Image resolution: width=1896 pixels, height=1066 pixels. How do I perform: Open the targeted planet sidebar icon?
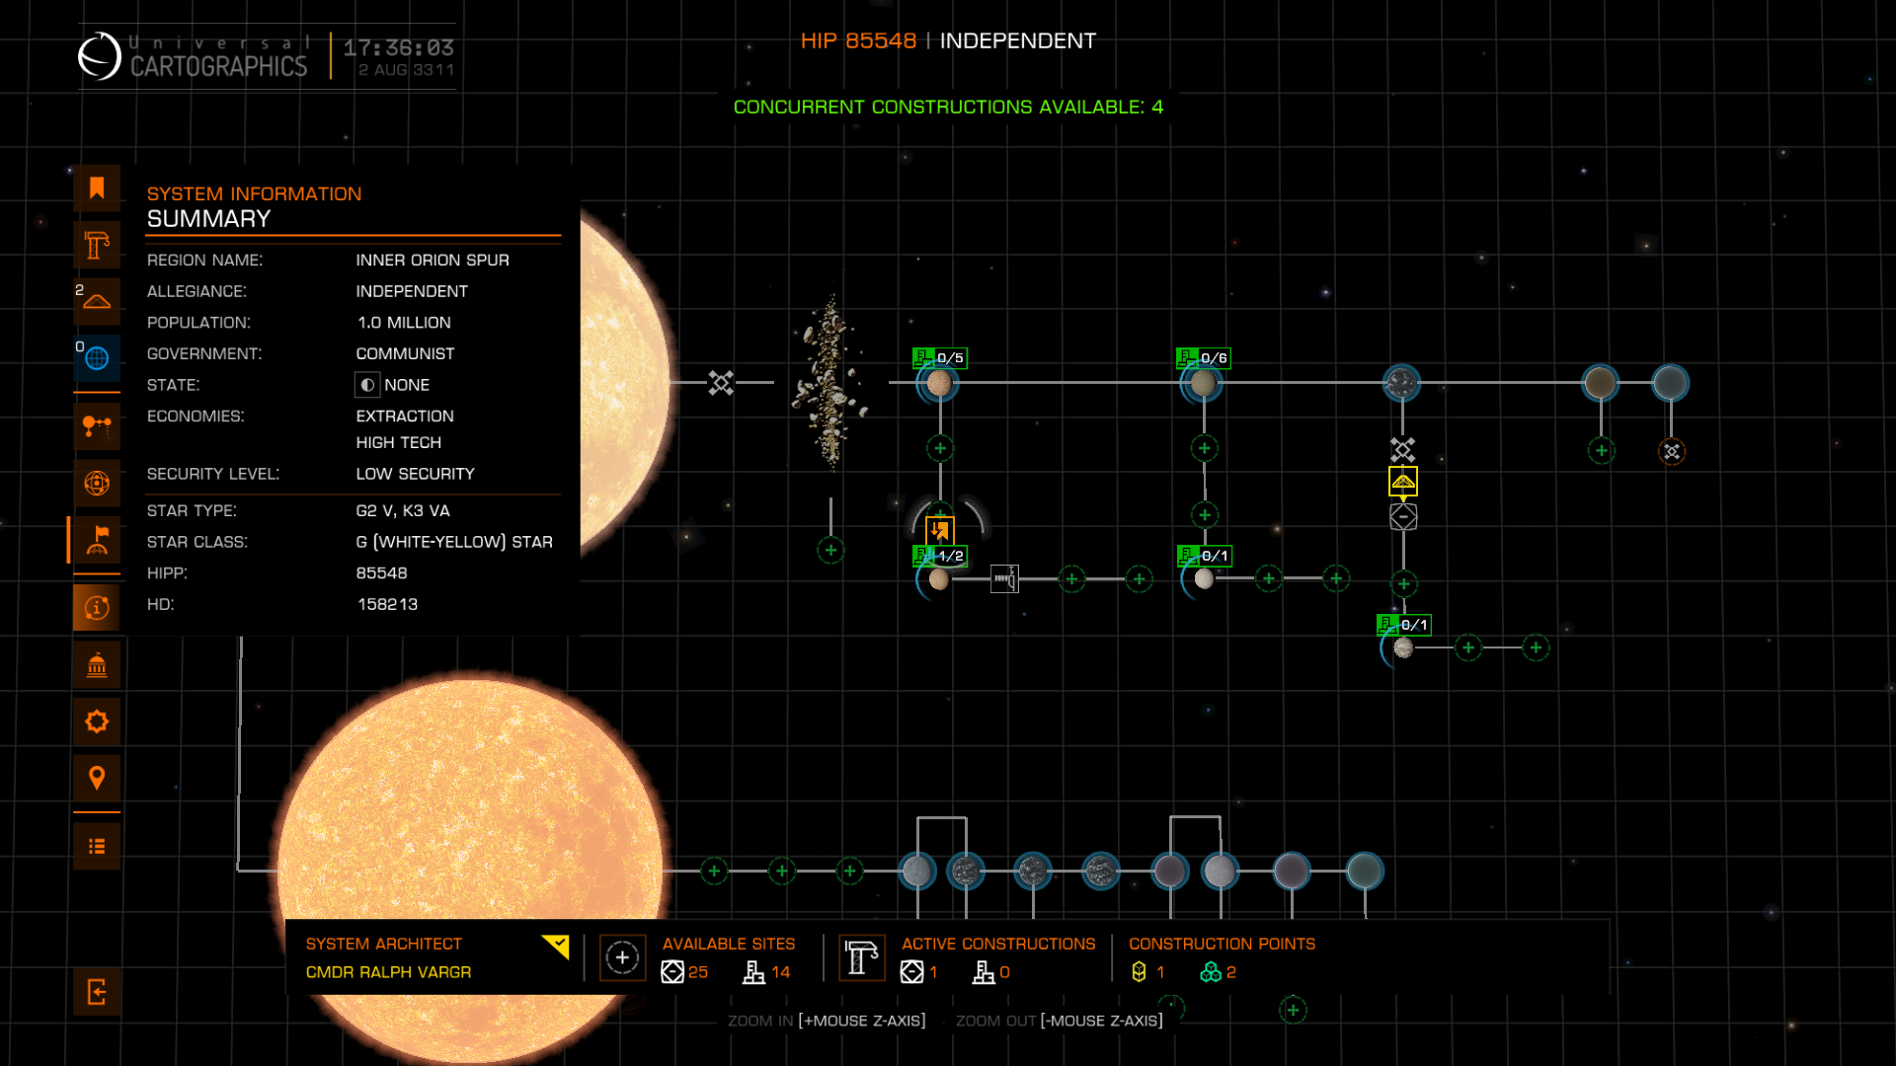pyautogui.click(x=97, y=483)
